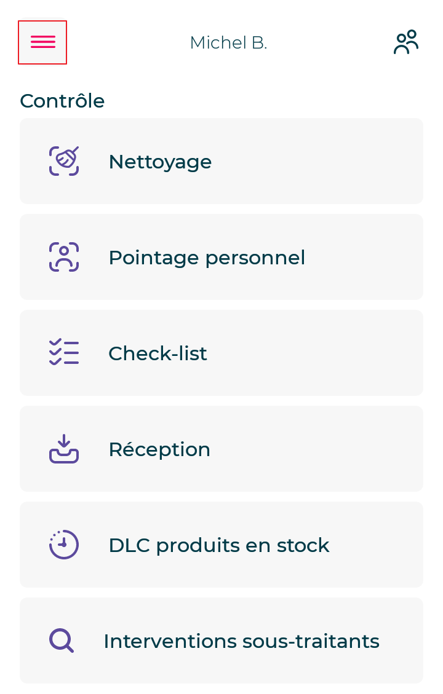Screen dimensions: 443x694
Task: Click the Réception inbox-download icon
Action: [x=64, y=449]
